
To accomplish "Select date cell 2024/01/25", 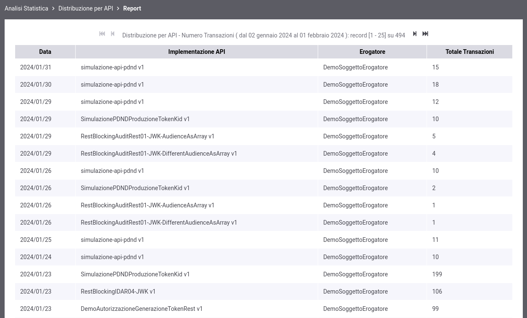I will 36,240.
